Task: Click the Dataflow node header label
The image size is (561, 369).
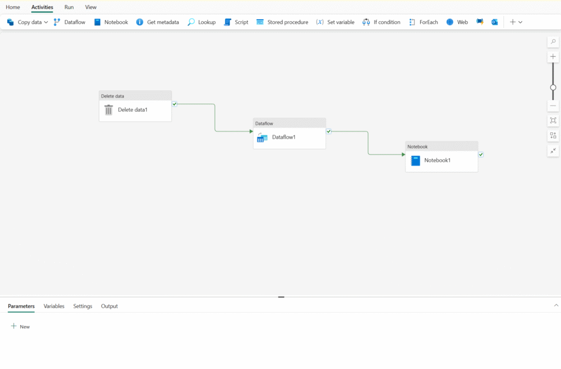Action: pyautogui.click(x=264, y=123)
